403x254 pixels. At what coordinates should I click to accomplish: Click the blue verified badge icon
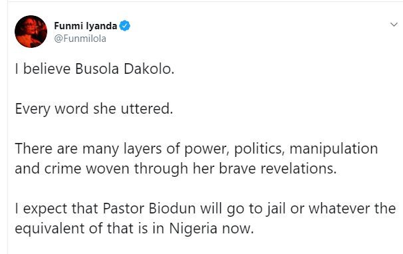pyautogui.click(x=125, y=26)
